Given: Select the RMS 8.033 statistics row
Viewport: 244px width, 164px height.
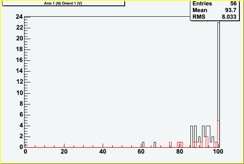Looking at the screenshot, I should (x=214, y=17).
